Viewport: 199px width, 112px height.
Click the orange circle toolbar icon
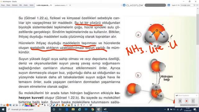click(7, 105)
